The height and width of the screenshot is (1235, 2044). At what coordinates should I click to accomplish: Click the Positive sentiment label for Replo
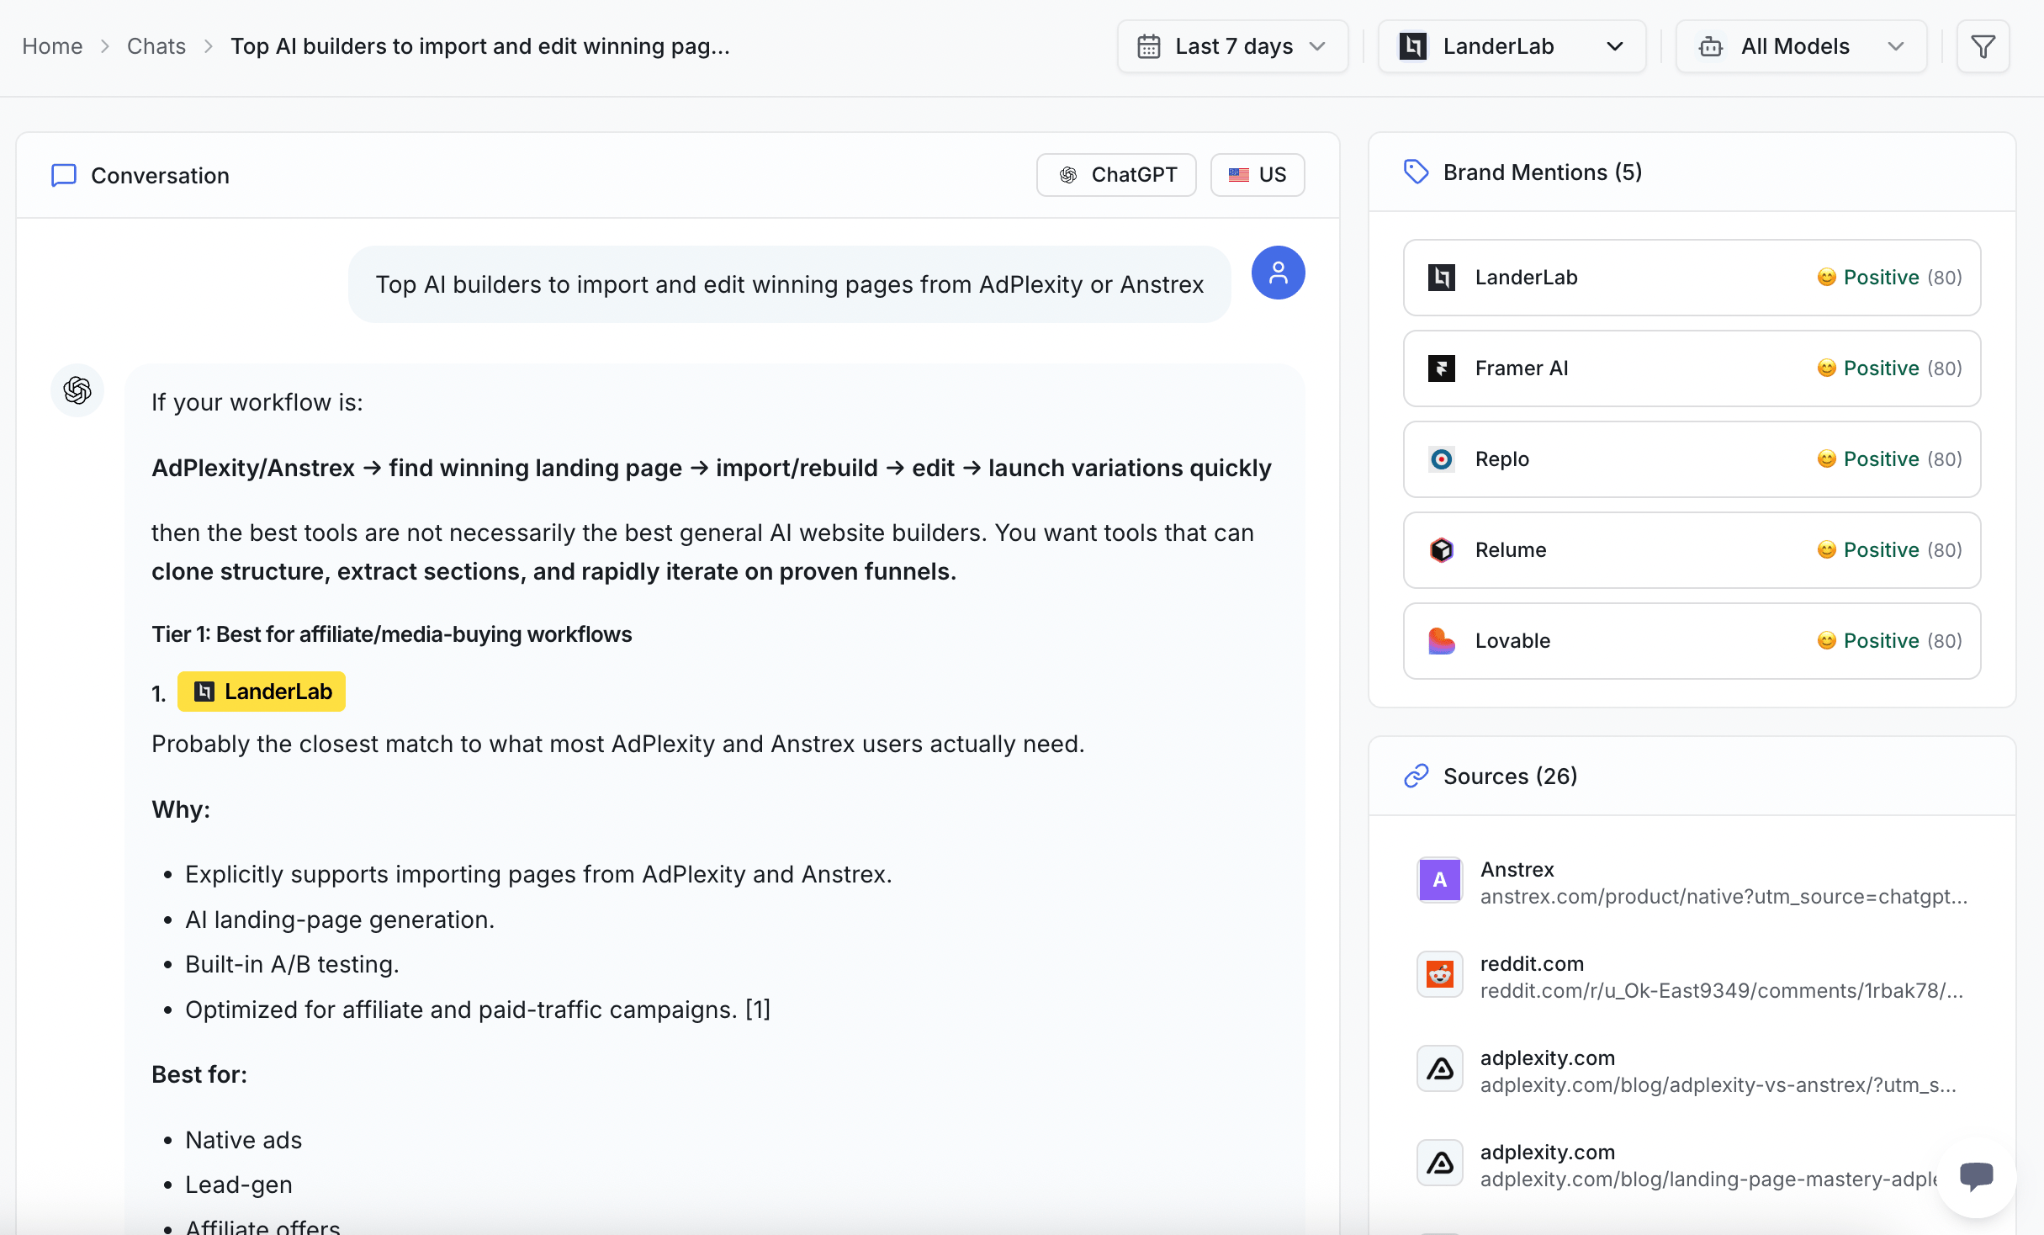(1881, 459)
